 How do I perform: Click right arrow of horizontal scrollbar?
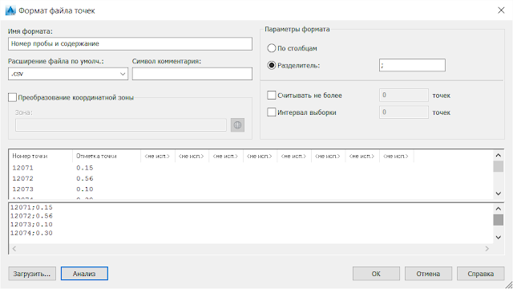coord(487,249)
